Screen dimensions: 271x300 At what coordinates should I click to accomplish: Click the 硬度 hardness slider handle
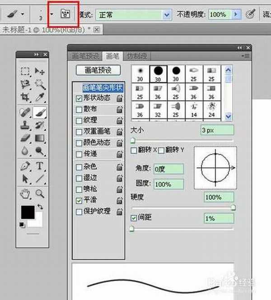tap(233, 207)
